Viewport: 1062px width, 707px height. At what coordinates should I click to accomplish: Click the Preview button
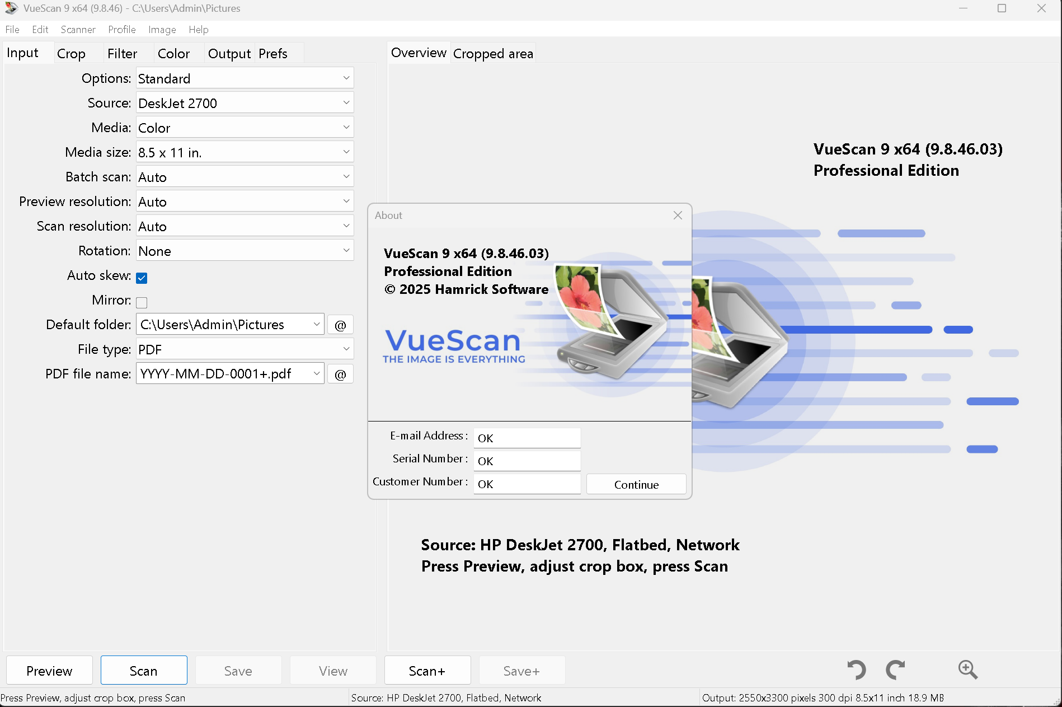tap(49, 671)
